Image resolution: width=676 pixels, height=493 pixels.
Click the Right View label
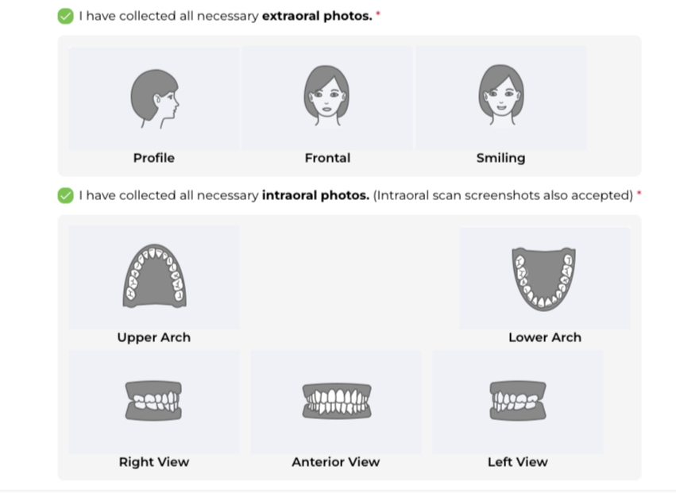pyautogui.click(x=154, y=462)
